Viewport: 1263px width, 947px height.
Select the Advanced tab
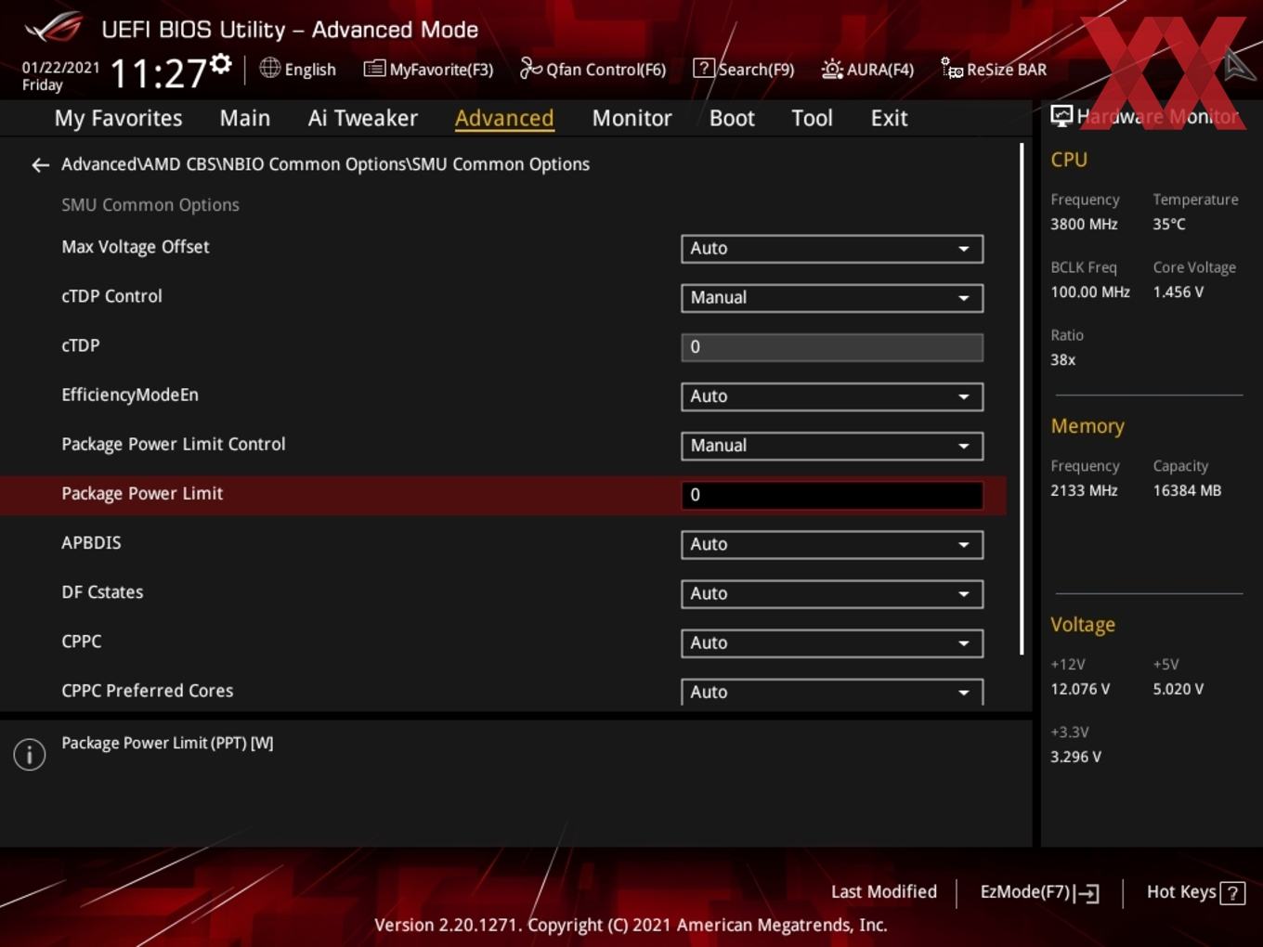(x=504, y=118)
